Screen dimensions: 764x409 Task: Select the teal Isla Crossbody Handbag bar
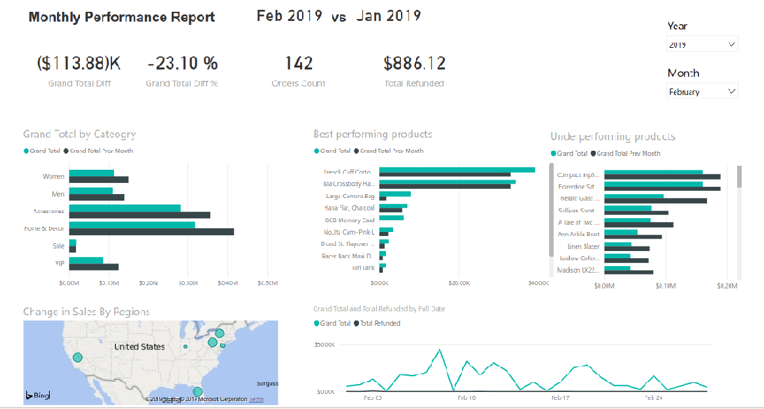(x=448, y=182)
